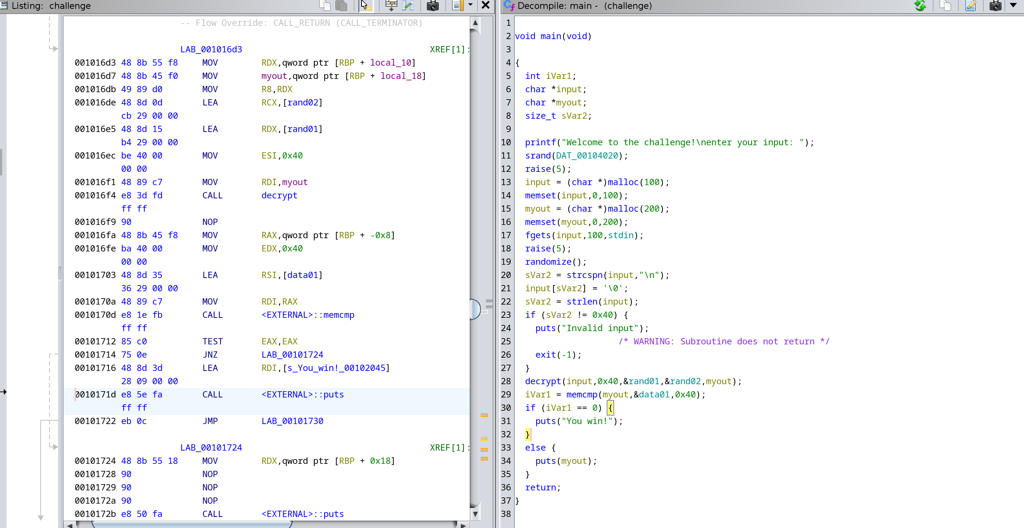Open the diff view icon in Listing
Screen dimensions: 1024x528
coord(408,5)
